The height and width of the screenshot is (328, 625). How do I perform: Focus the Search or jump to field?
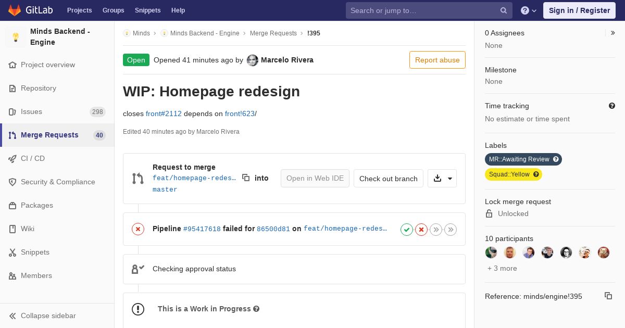[x=429, y=10]
